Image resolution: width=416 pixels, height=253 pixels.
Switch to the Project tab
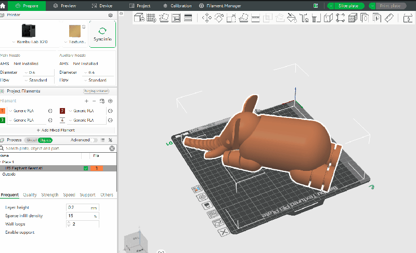pos(140,6)
